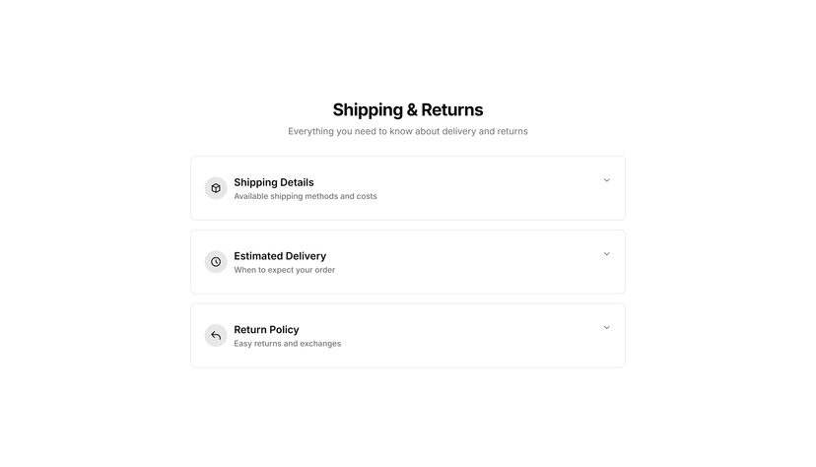This screenshot has width=816, height=467.
Task: Expand the Return Policy chevron
Action: point(606,328)
